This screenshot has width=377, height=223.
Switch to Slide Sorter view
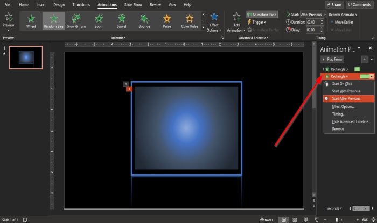click(x=295, y=220)
